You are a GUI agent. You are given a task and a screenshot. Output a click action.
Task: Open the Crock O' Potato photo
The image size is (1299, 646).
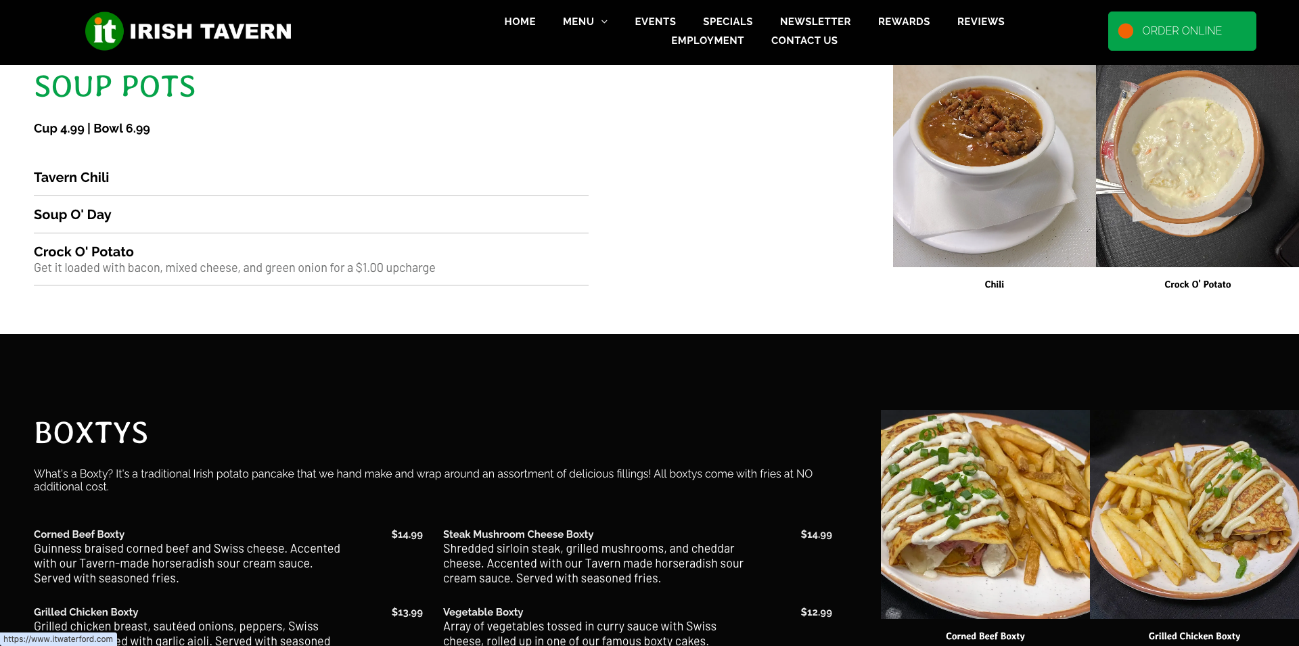[1197, 166]
